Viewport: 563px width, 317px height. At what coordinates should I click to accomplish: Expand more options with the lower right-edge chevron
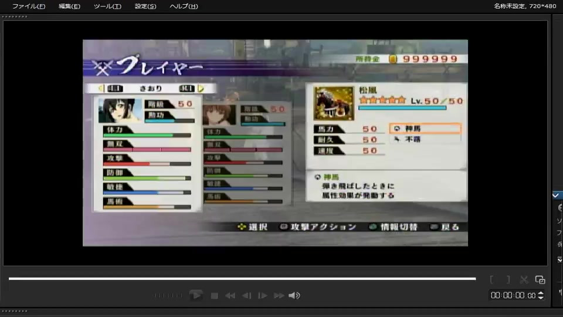click(559, 259)
